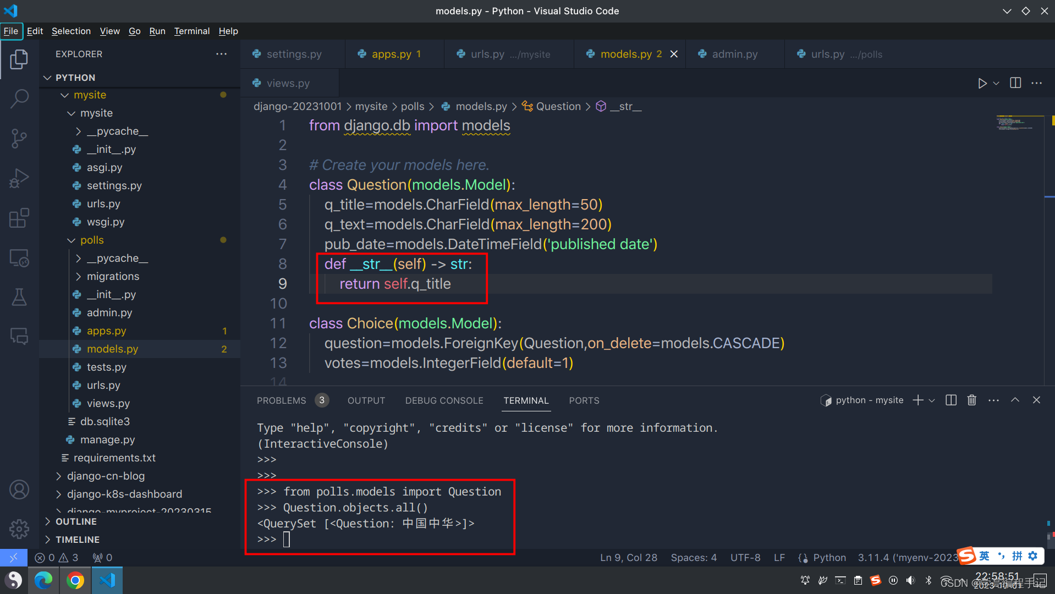The width and height of the screenshot is (1055, 594).
Task: Create a new terminal with plus icon
Action: pyautogui.click(x=917, y=400)
